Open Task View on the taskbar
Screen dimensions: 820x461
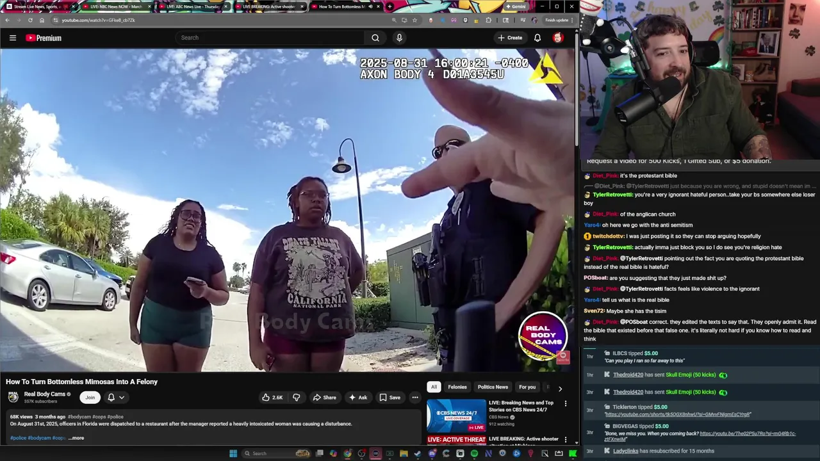(319, 453)
